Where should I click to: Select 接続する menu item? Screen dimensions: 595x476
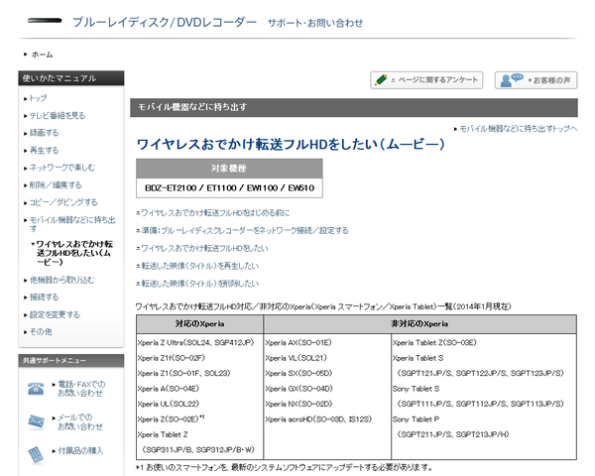[44, 297]
